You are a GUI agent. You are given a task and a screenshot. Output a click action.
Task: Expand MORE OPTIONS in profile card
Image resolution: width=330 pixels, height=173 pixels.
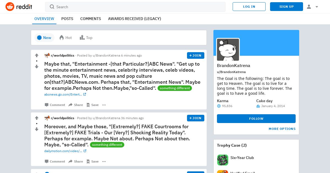[282, 129]
